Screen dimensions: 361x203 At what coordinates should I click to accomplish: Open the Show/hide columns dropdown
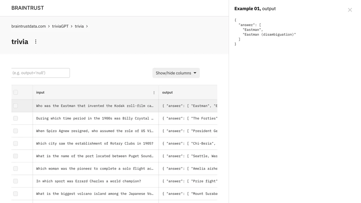(x=176, y=73)
